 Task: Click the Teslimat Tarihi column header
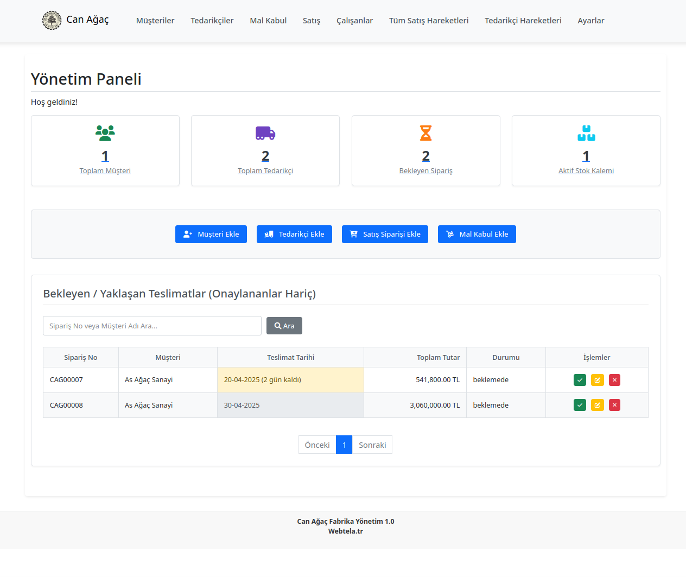[290, 357]
